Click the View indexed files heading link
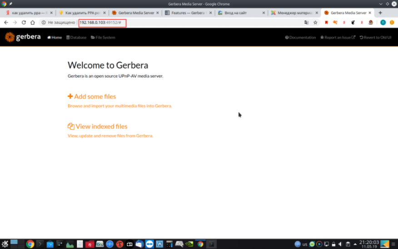The image size is (398, 249). click(98, 126)
